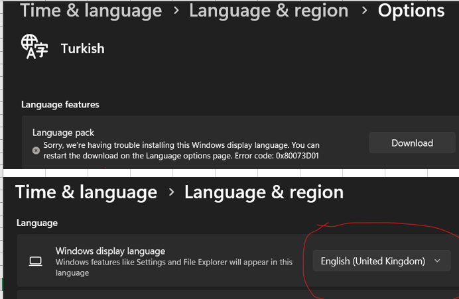
Task: Click the laptop icon for display language
Action: pos(36,261)
